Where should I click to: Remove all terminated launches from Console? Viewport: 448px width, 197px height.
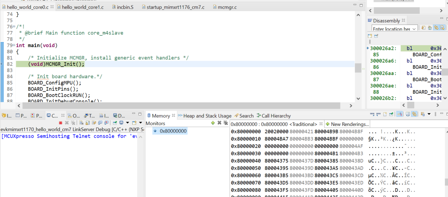[73, 123]
